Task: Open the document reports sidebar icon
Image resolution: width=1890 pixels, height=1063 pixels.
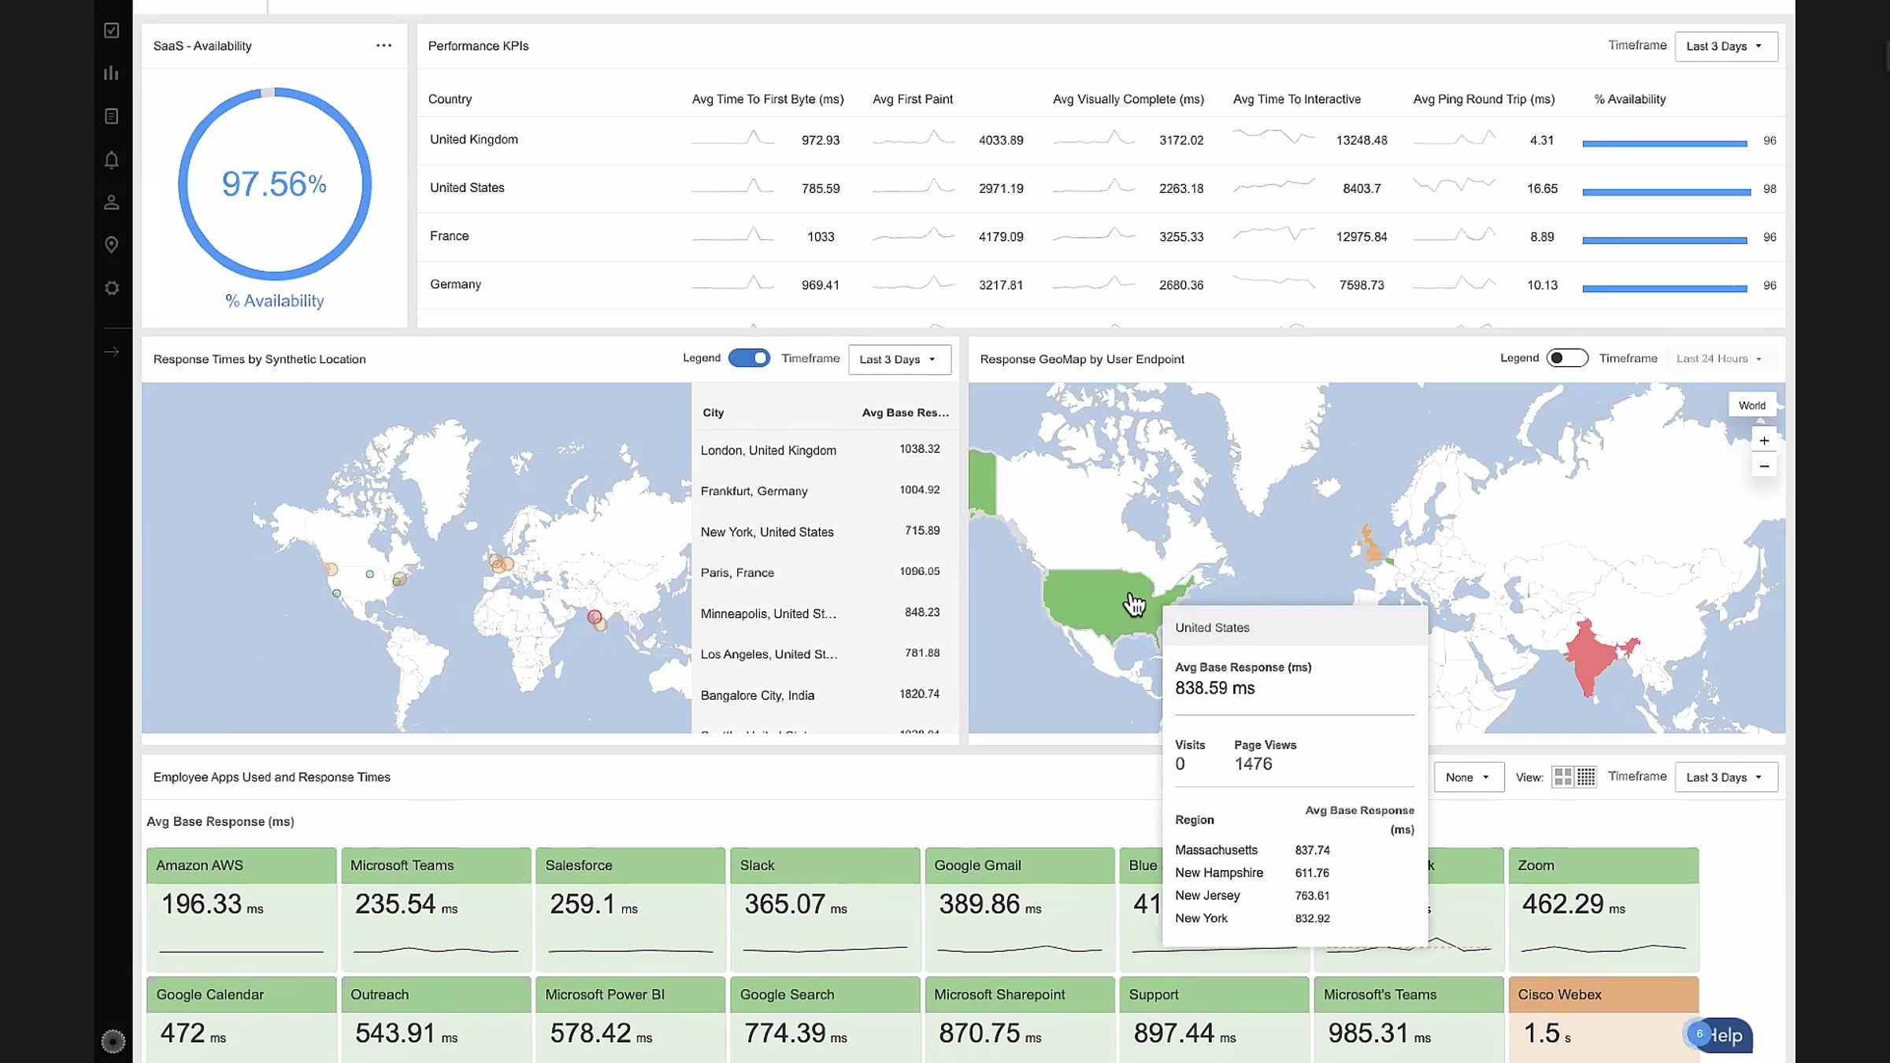Action: point(112,117)
